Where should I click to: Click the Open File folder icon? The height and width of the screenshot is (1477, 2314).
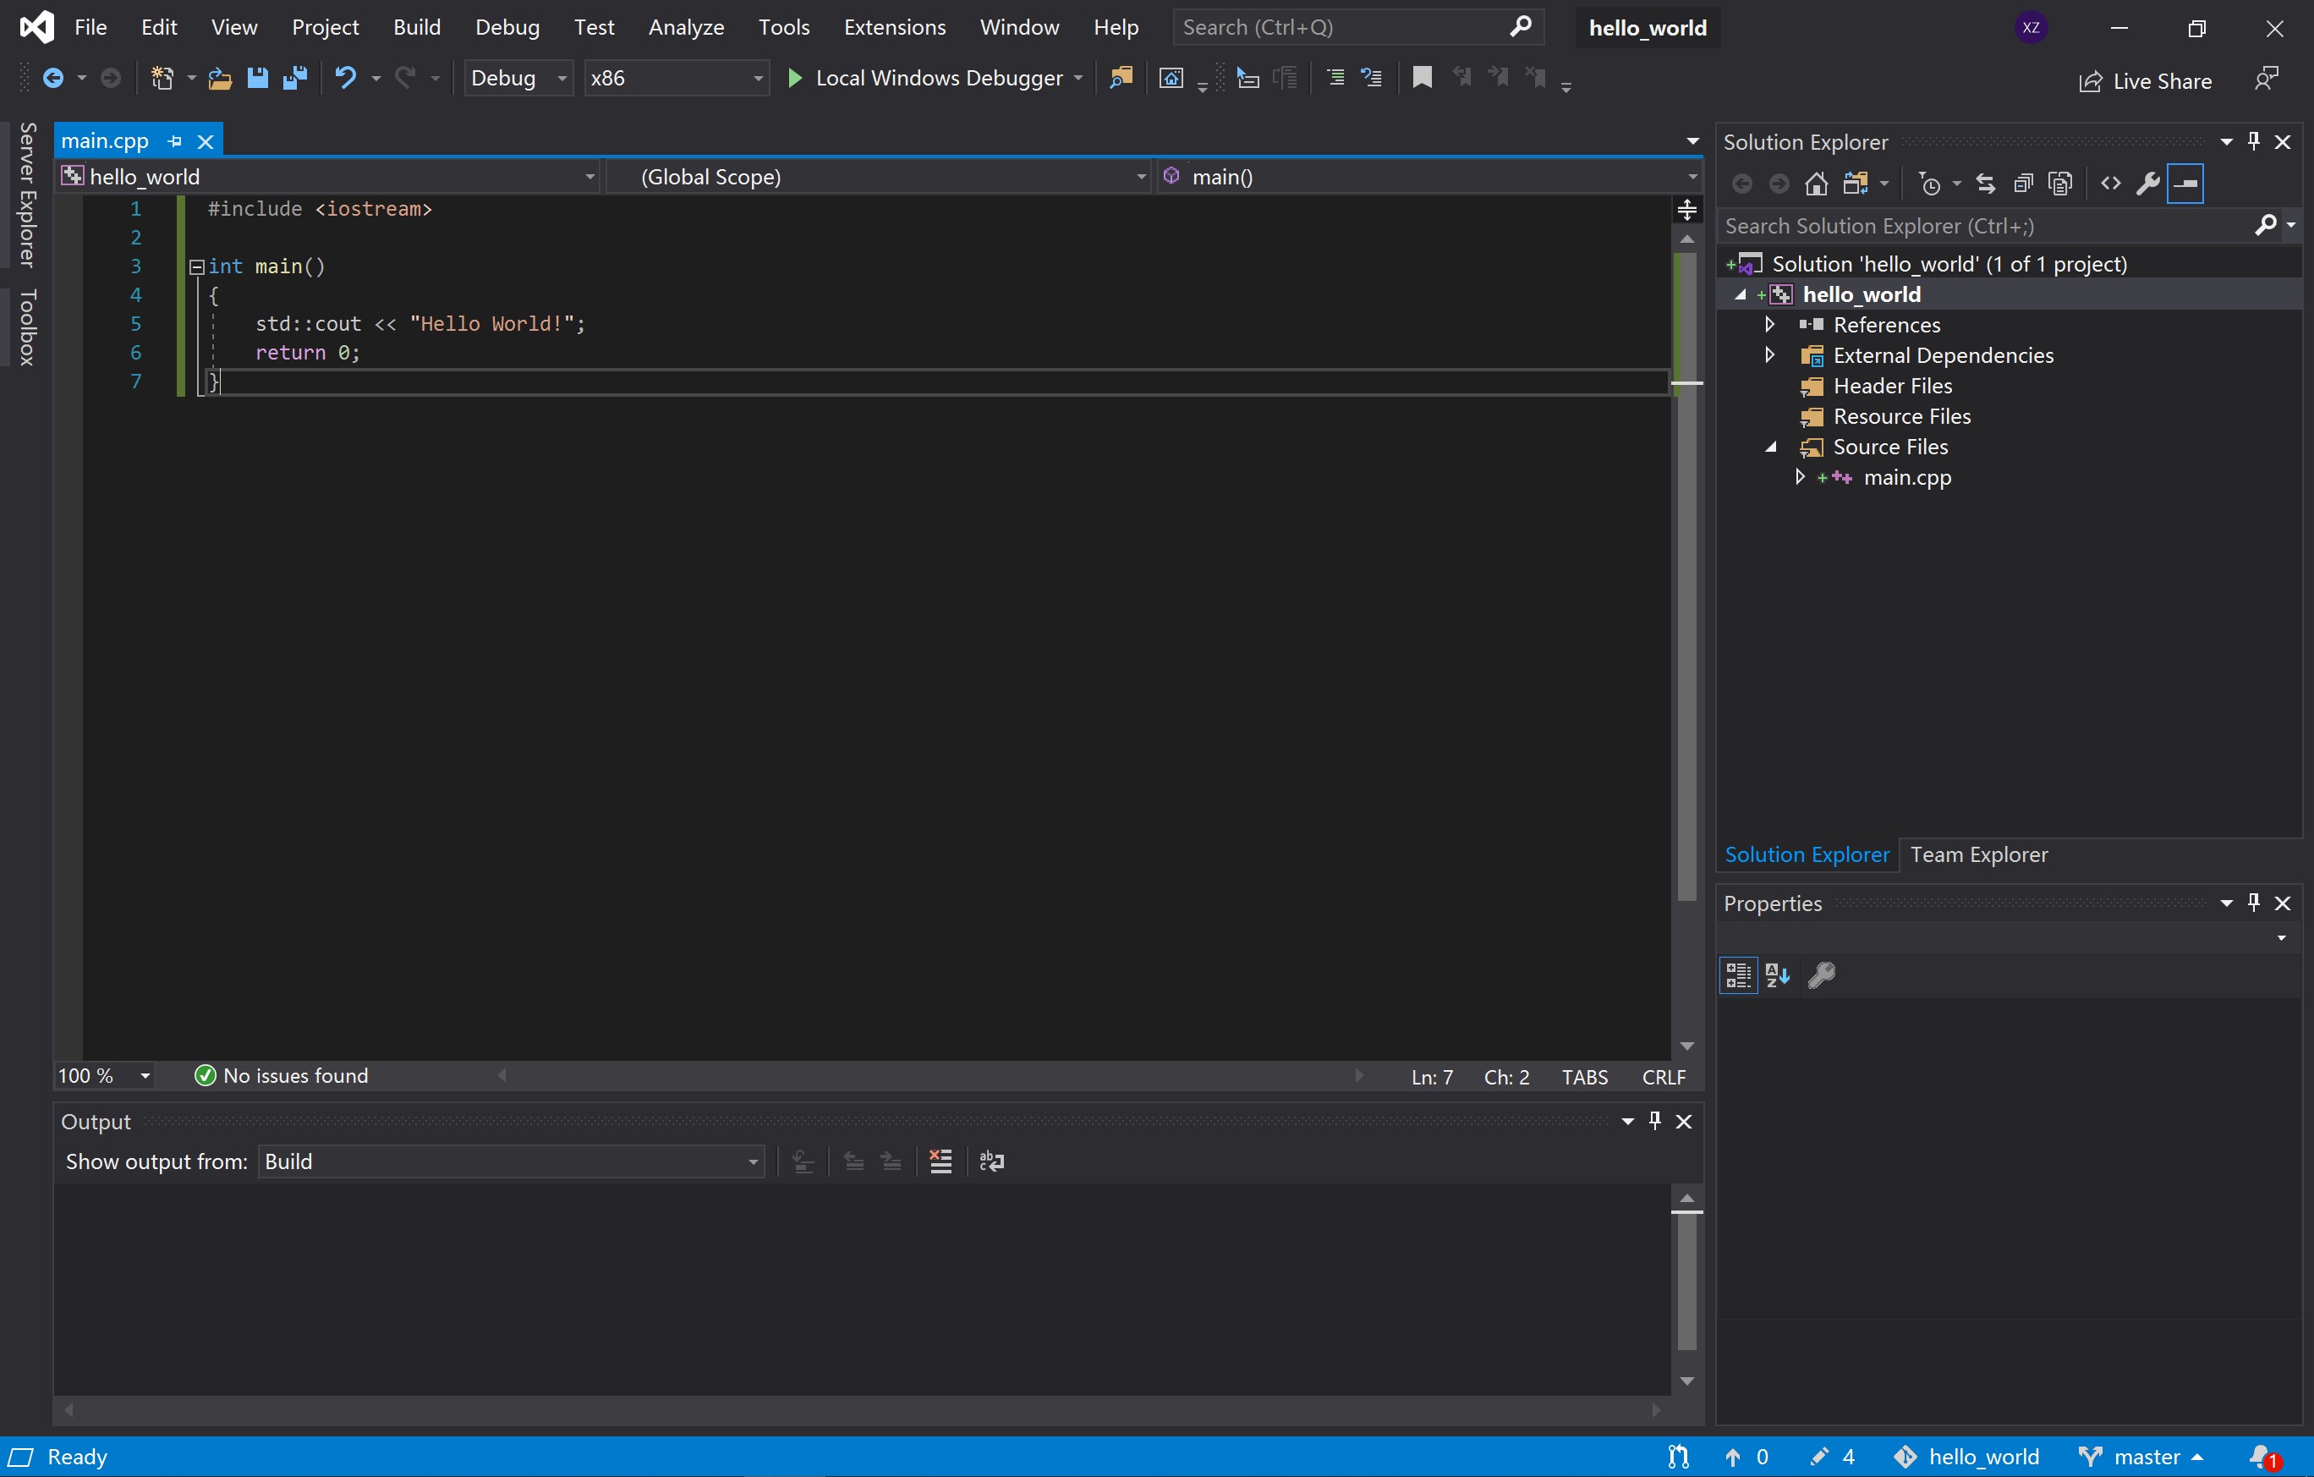[220, 78]
